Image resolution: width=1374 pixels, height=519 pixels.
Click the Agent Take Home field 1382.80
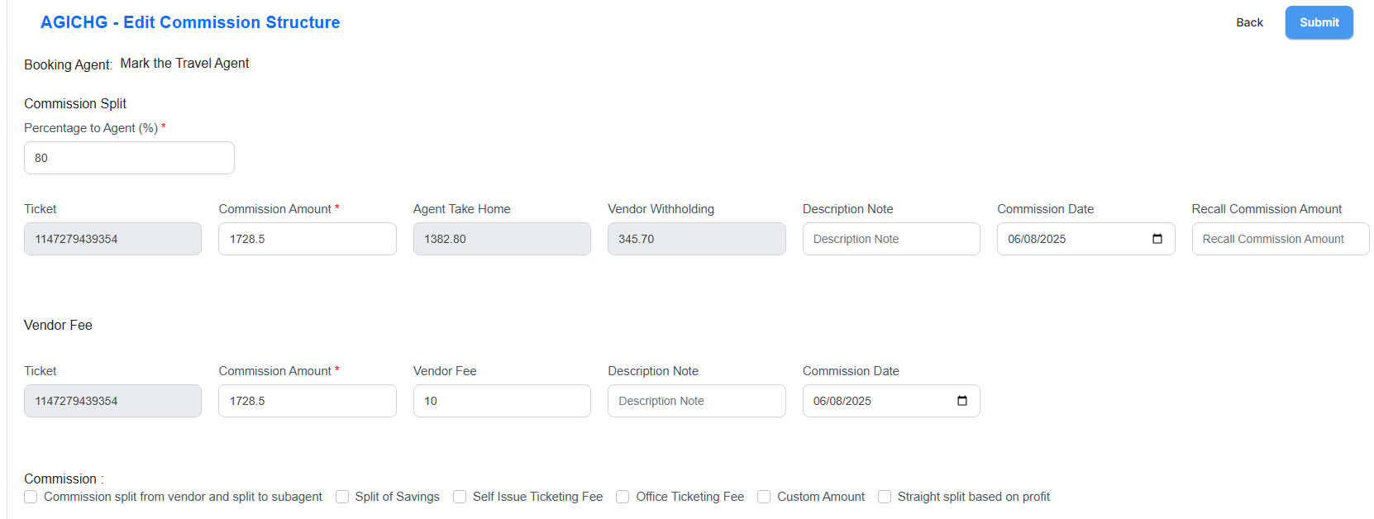(502, 239)
